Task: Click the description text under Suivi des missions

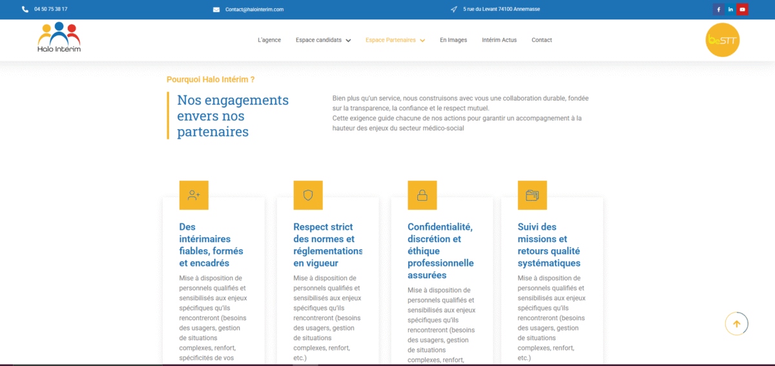Action: click(x=552, y=318)
